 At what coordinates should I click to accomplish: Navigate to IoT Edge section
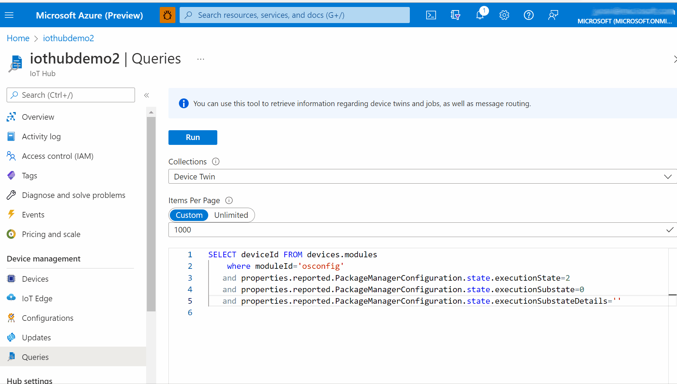pos(37,298)
